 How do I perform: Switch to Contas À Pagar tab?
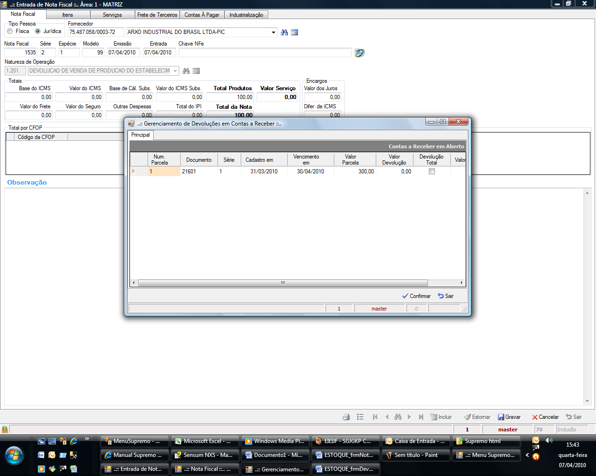click(x=202, y=15)
